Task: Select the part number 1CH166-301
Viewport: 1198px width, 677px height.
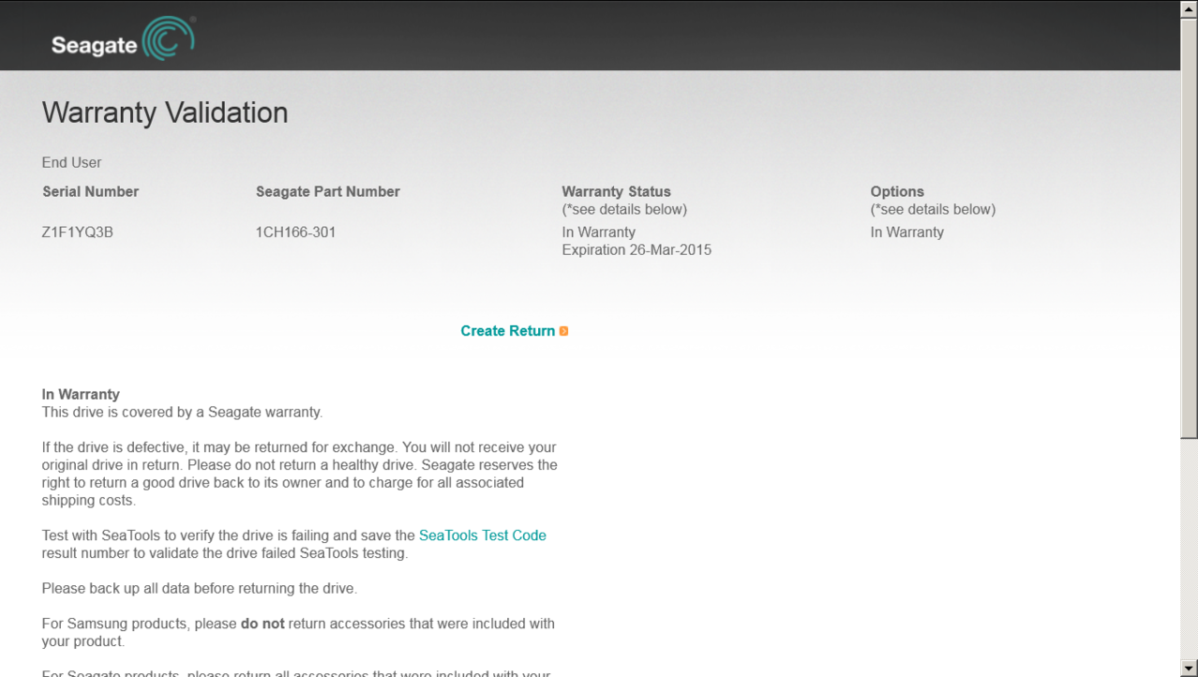Action: point(295,233)
